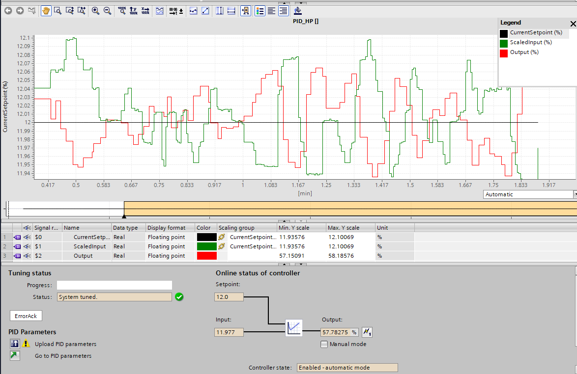Close the Legend panel
577x374 pixels.
(x=573, y=23)
